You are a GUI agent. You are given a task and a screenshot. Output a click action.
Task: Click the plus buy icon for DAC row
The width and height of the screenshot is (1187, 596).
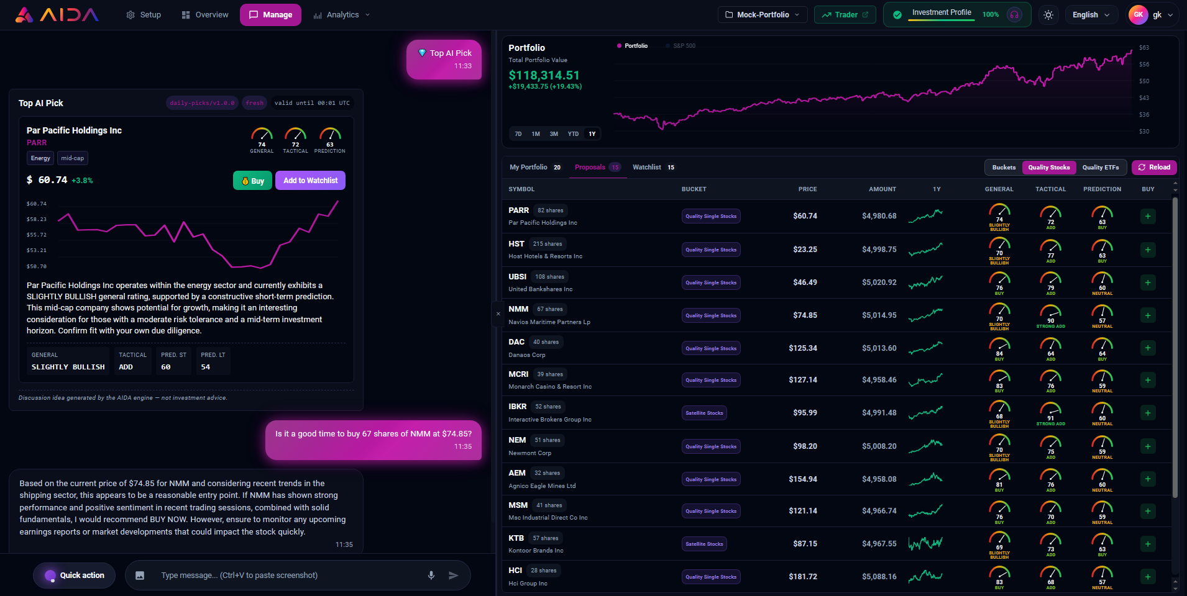tap(1148, 348)
